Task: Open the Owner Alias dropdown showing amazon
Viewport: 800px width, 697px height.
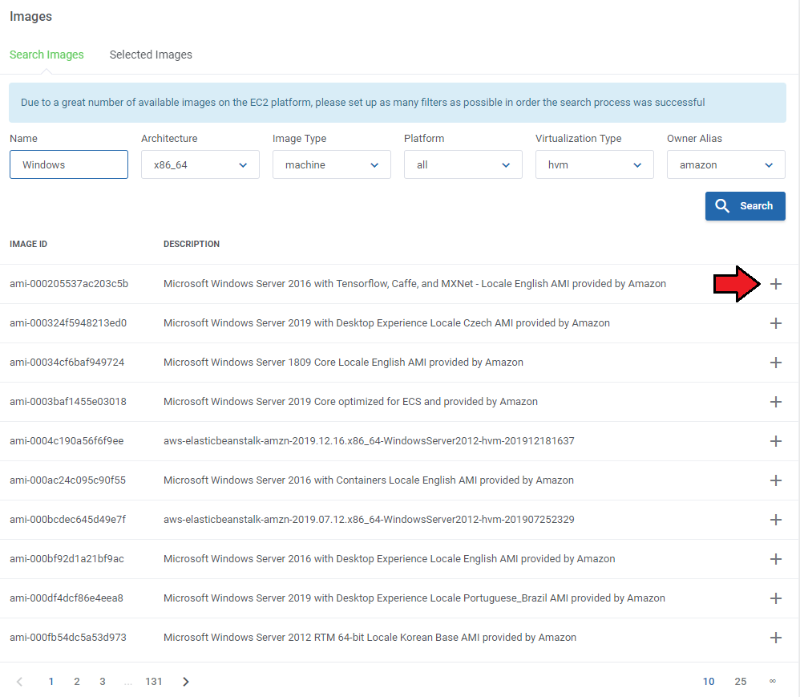Action: (x=725, y=164)
